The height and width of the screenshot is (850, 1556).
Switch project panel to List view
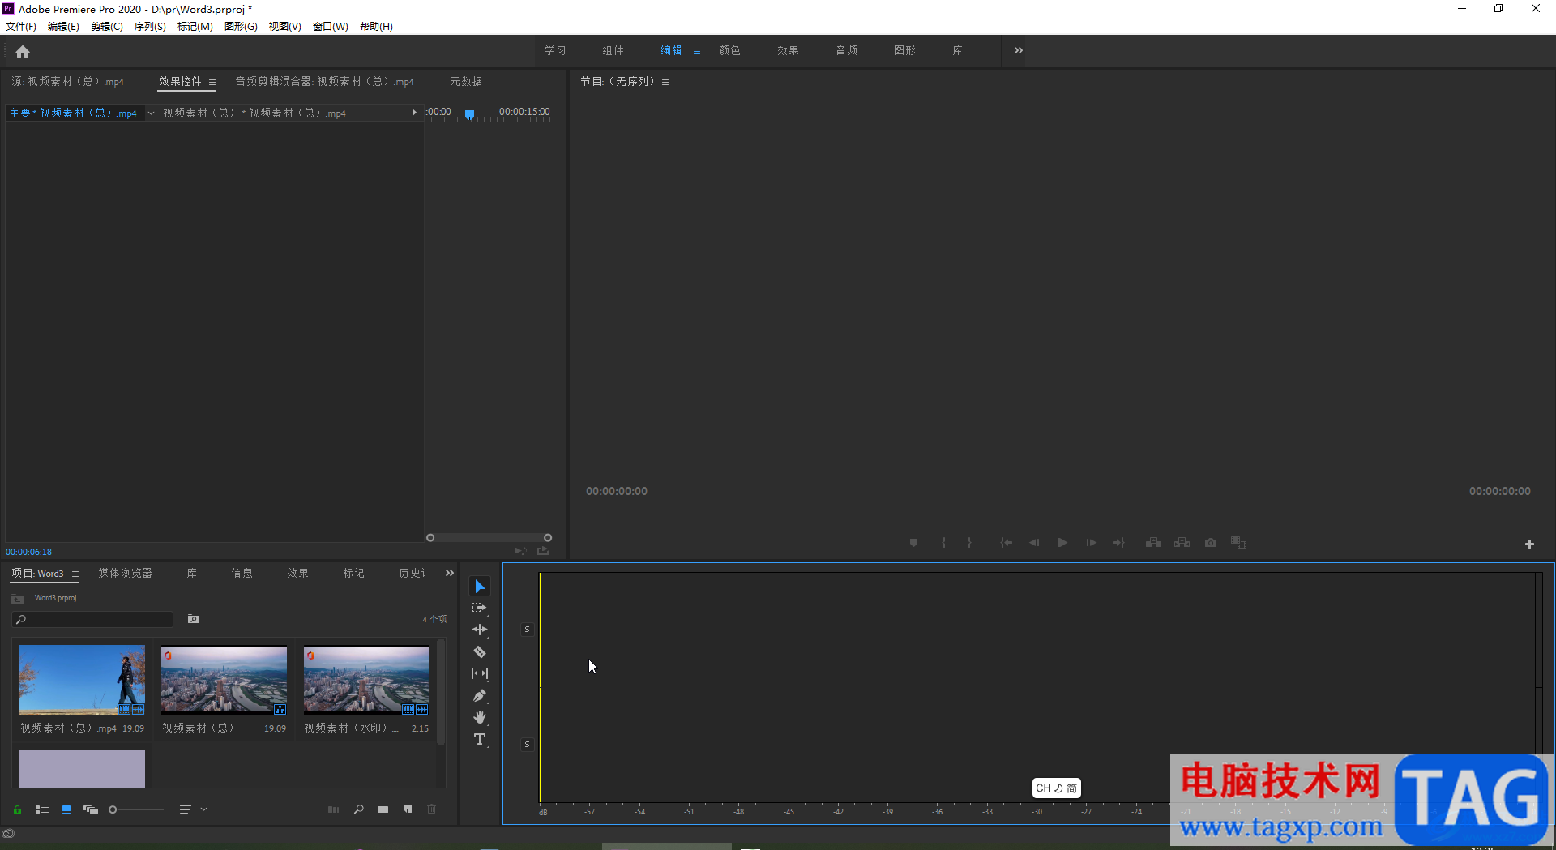click(x=42, y=809)
